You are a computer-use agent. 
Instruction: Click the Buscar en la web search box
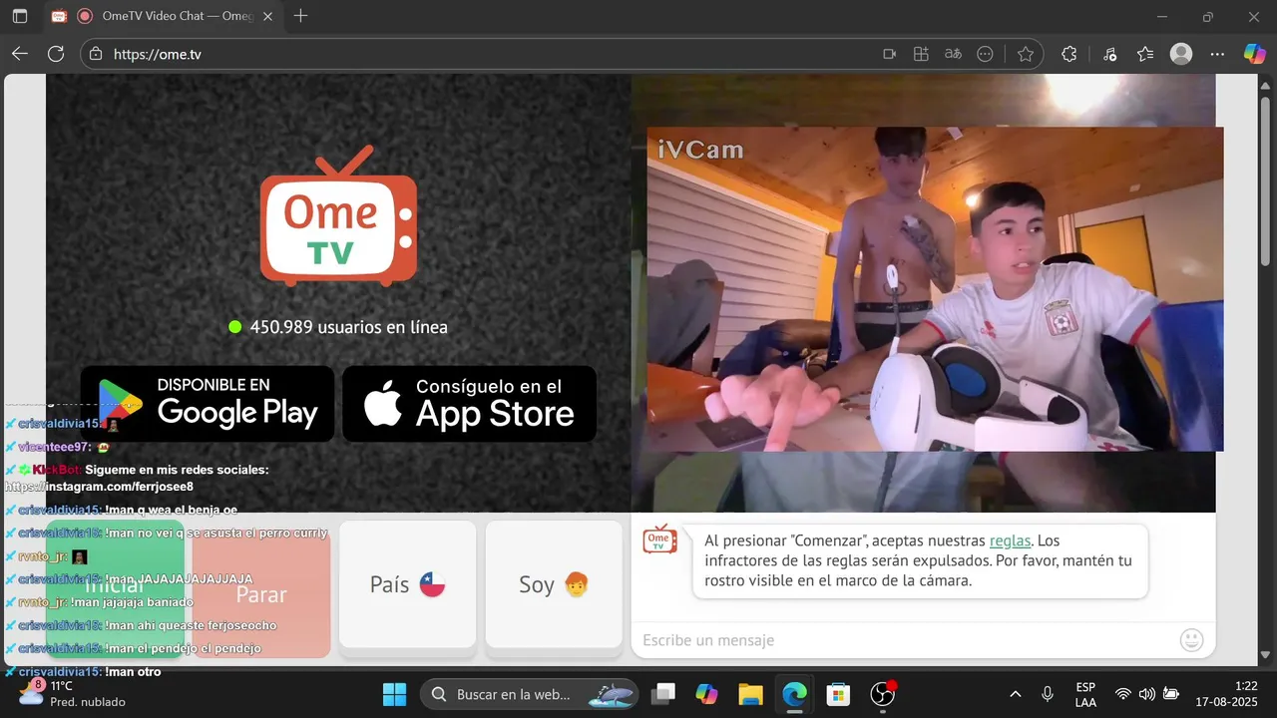click(529, 694)
